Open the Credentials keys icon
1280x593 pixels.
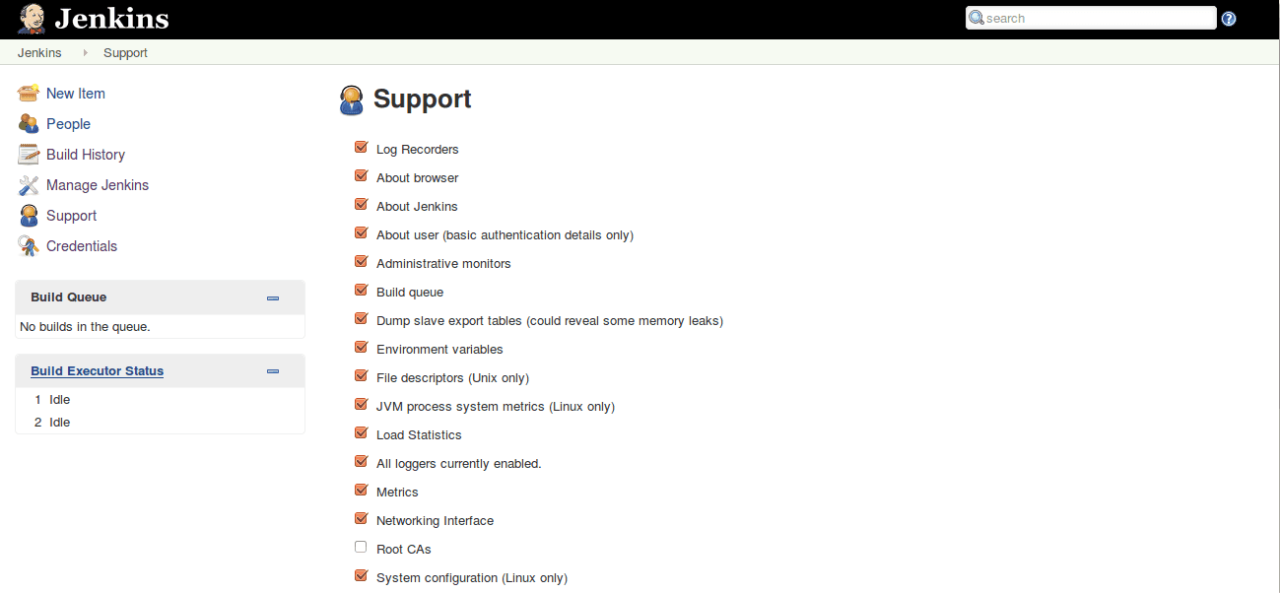point(29,246)
